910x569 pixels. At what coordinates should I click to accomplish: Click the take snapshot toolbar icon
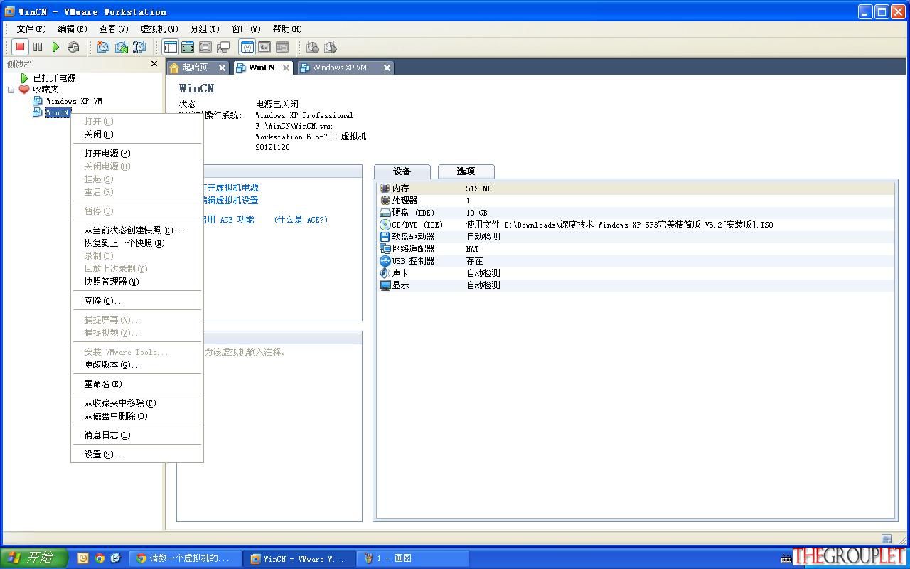pos(103,47)
